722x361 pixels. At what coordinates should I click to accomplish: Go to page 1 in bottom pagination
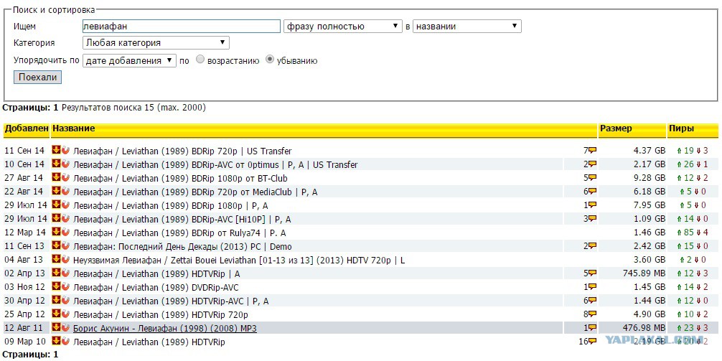pos(56,355)
